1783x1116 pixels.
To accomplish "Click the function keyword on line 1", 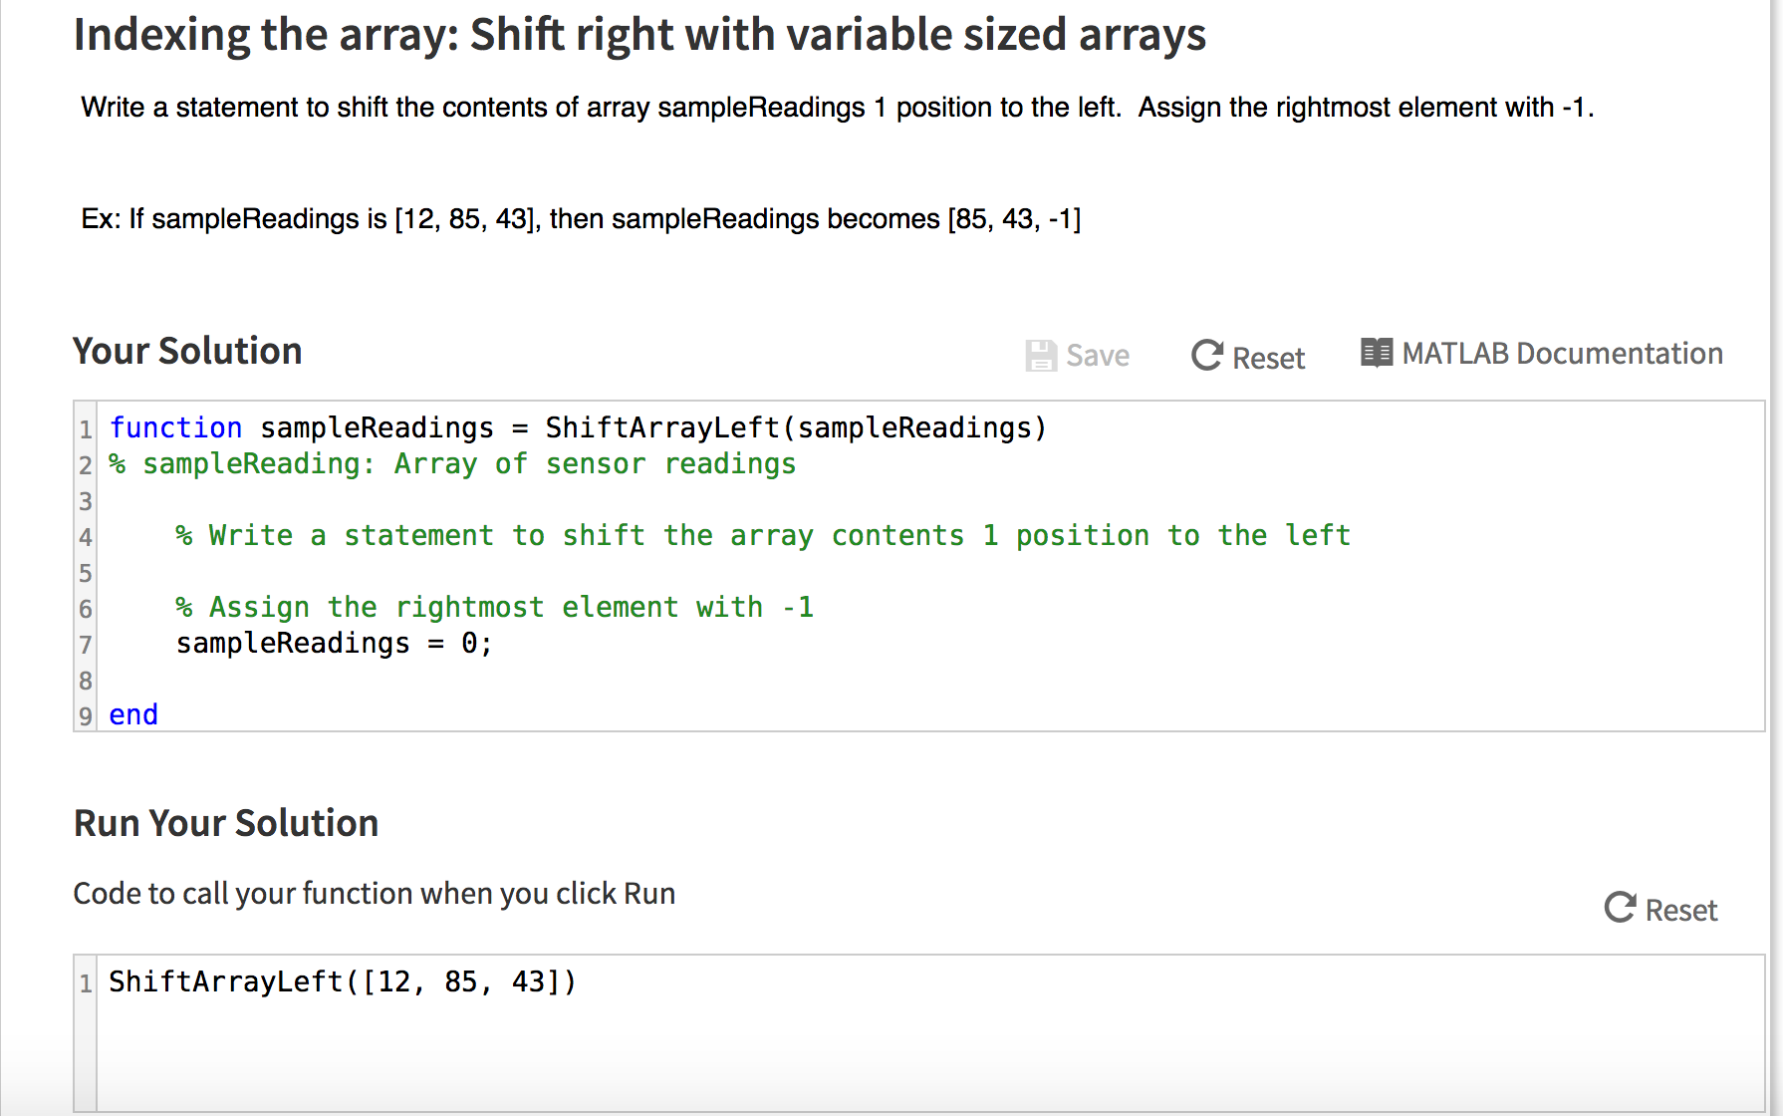I will tap(175, 427).
